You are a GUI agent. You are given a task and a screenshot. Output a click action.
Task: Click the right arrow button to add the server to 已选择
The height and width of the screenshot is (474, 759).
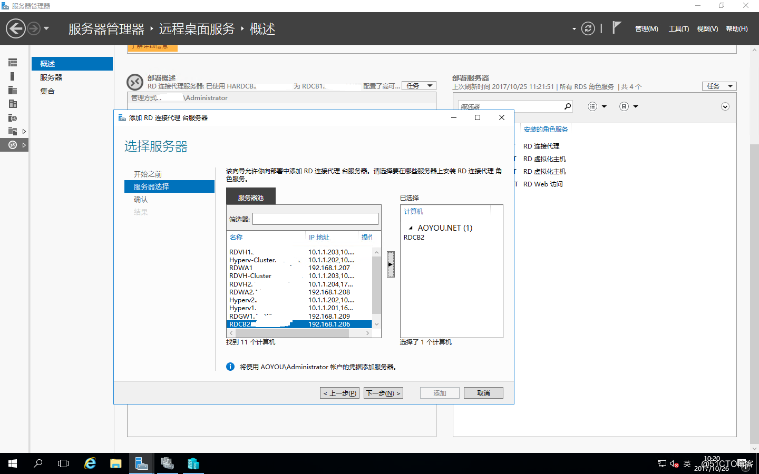pyautogui.click(x=391, y=264)
